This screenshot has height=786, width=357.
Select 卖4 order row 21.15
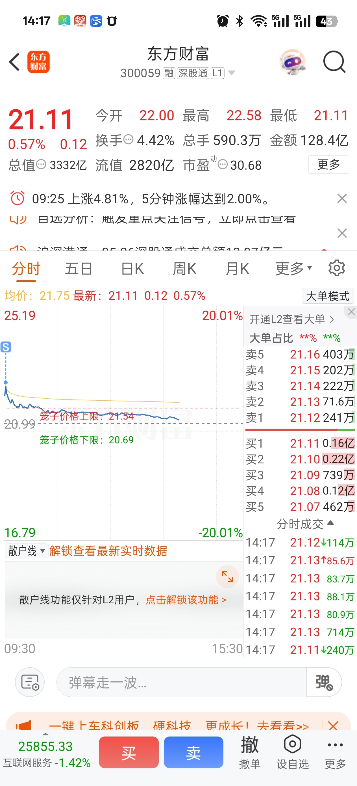point(300,370)
